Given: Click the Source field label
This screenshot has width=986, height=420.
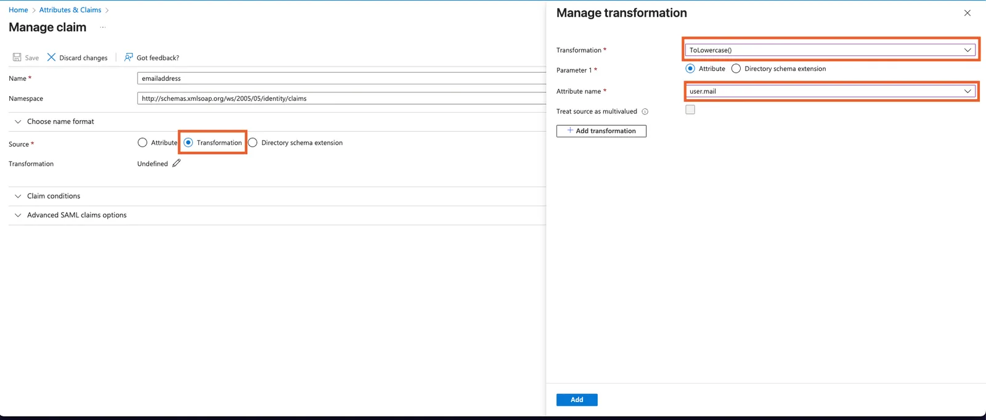Looking at the screenshot, I should (x=18, y=144).
